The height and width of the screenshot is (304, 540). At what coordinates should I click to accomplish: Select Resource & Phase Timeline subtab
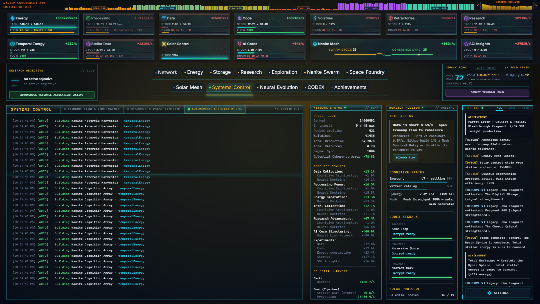[x=154, y=109]
